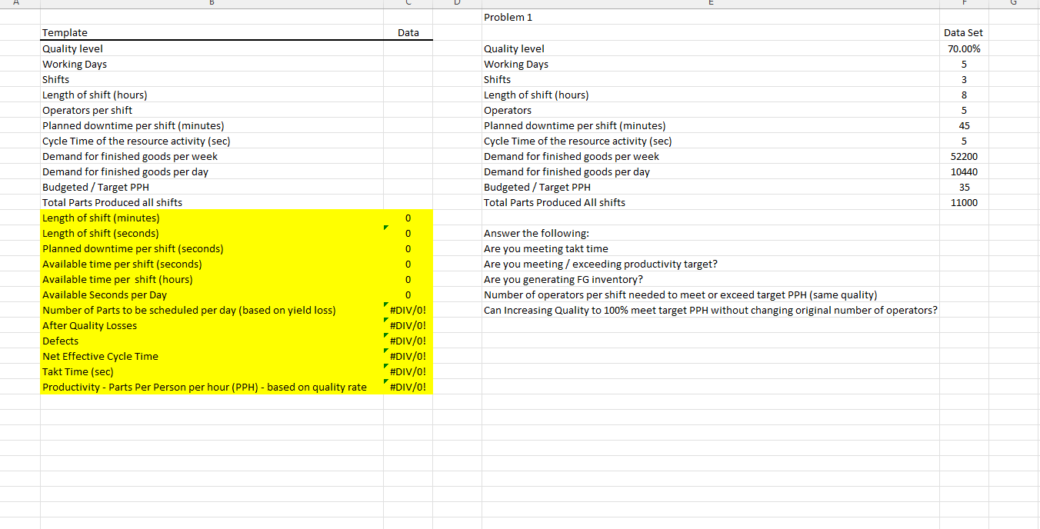Select the Total Parts Produced value 11000

pos(962,202)
